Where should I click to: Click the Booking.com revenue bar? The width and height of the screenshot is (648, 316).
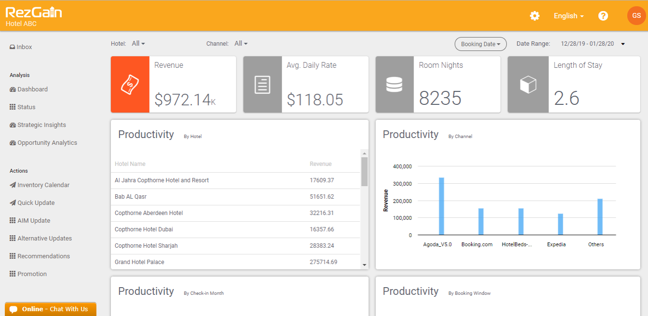pos(481,222)
